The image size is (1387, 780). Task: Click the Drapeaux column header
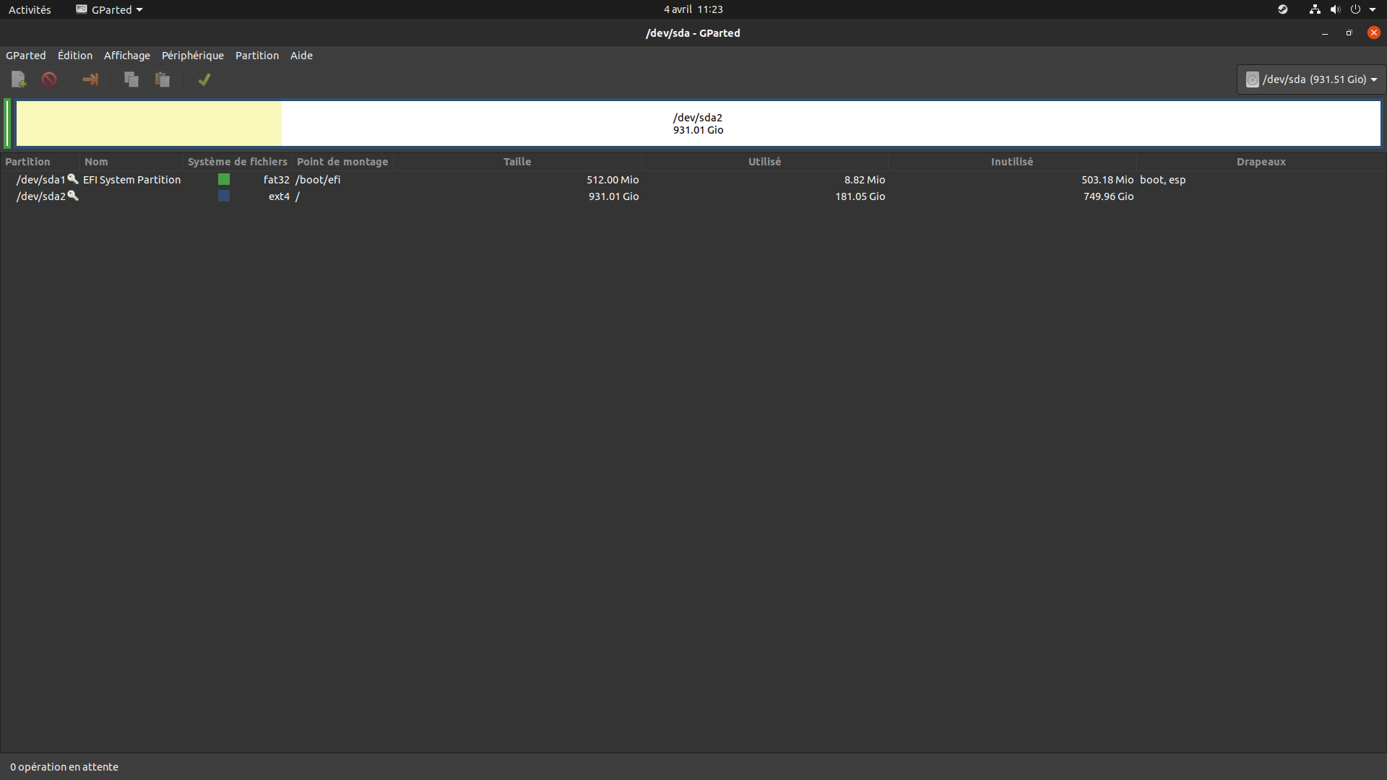tap(1261, 162)
